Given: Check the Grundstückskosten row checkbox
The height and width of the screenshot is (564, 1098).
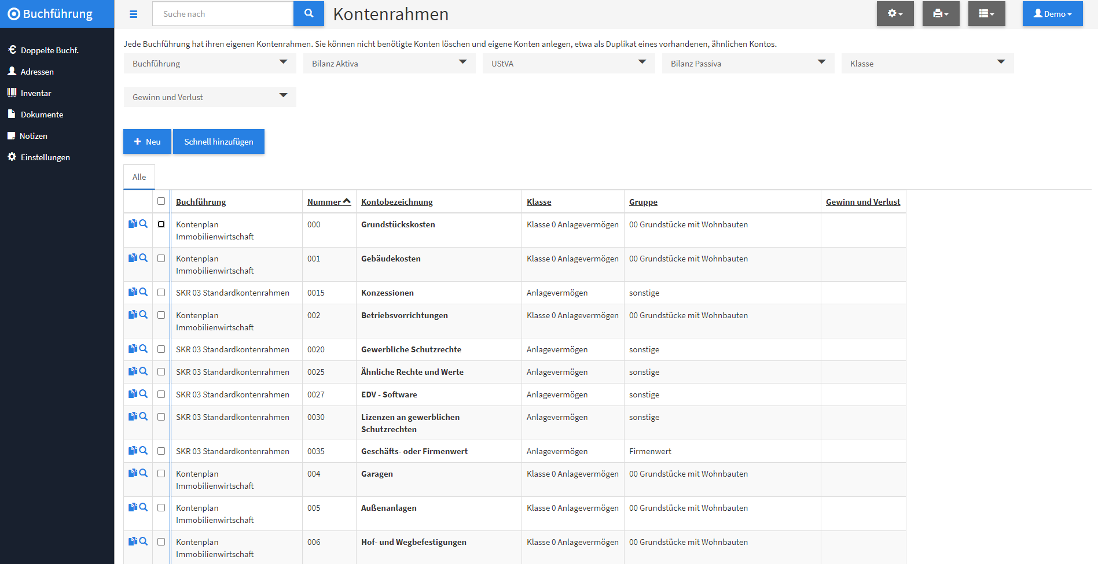Looking at the screenshot, I should click(161, 224).
